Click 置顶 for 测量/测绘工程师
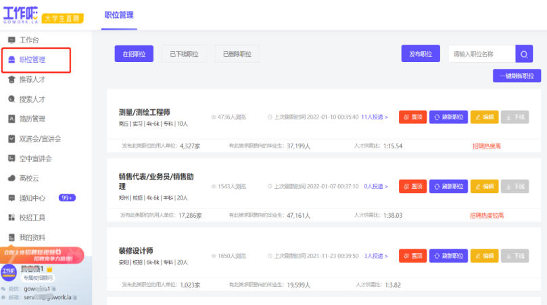Image resolution: width=547 pixels, height=305 pixels. coord(412,117)
